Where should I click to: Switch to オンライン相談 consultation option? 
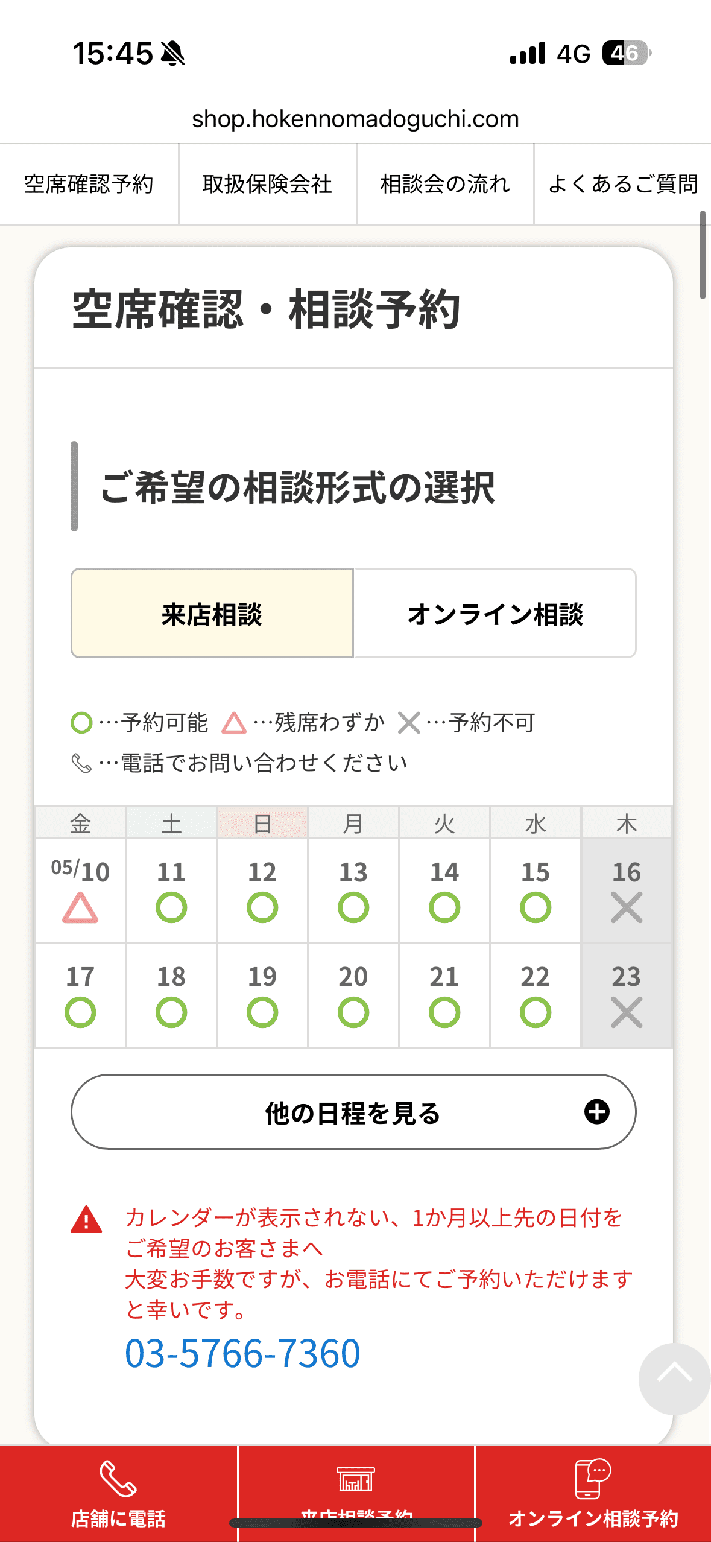495,614
